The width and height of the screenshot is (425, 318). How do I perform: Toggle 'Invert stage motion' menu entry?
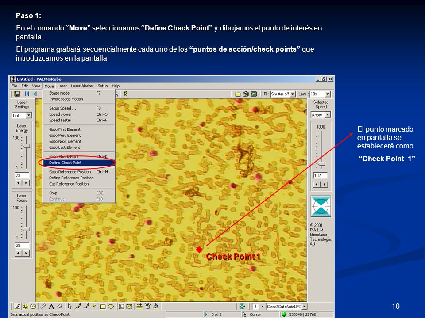tap(79, 99)
